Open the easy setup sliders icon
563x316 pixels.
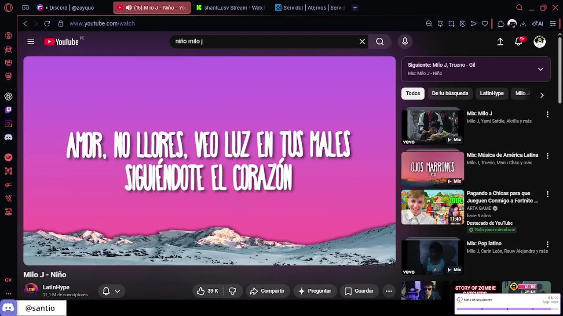pyautogui.click(x=553, y=24)
